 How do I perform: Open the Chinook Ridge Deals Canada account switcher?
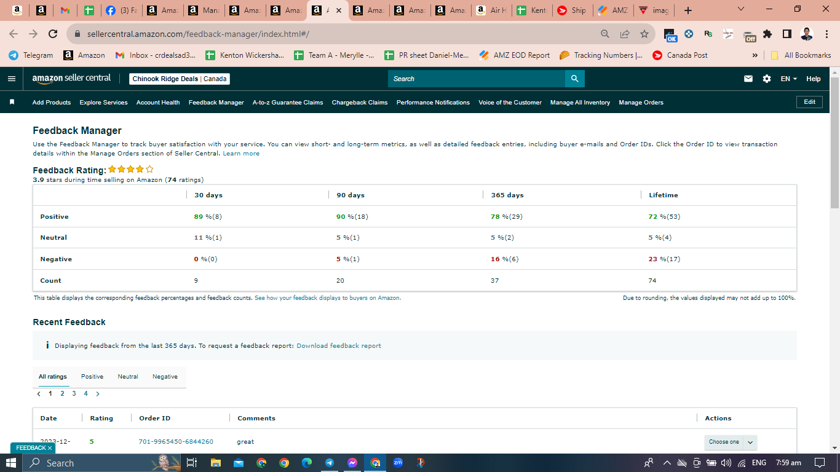point(180,79)
